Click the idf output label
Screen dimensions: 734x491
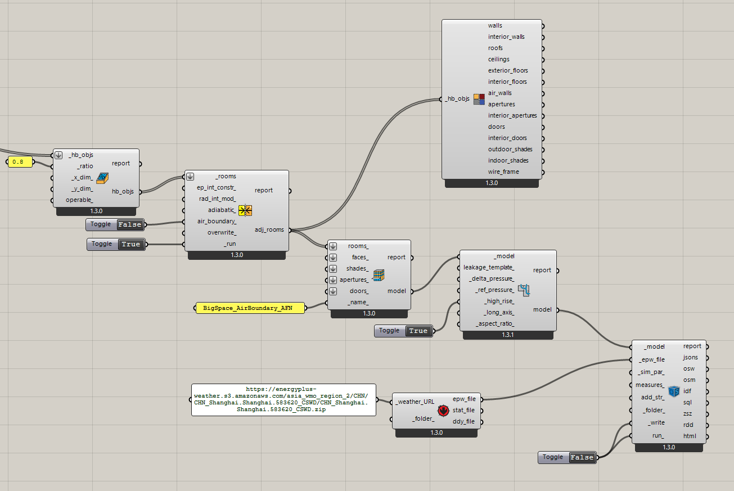[687, 391]
